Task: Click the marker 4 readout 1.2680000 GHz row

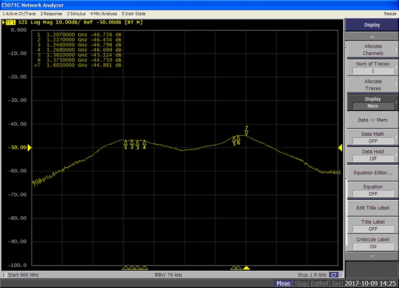Action: [x=79, y=50]
